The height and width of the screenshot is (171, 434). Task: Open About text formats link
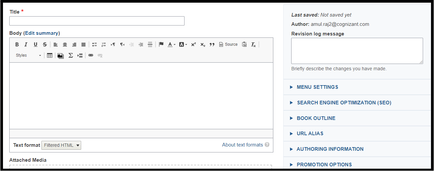(243, 145)
